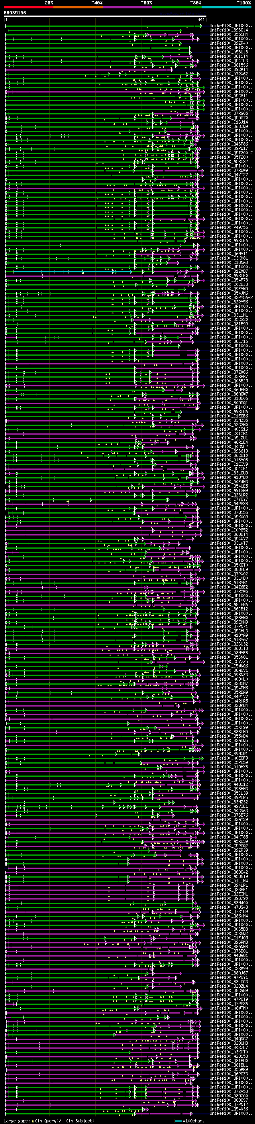
Task: Select hit UniRef100_B8BFL9
Action: (229, 569)
